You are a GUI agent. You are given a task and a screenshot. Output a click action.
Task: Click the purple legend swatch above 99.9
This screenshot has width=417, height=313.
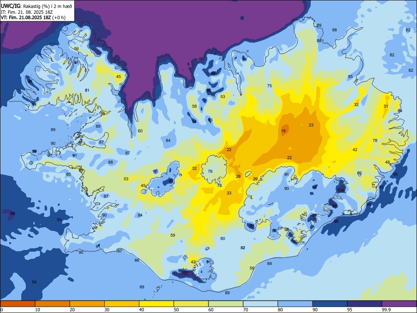click(x=399, y=304)
